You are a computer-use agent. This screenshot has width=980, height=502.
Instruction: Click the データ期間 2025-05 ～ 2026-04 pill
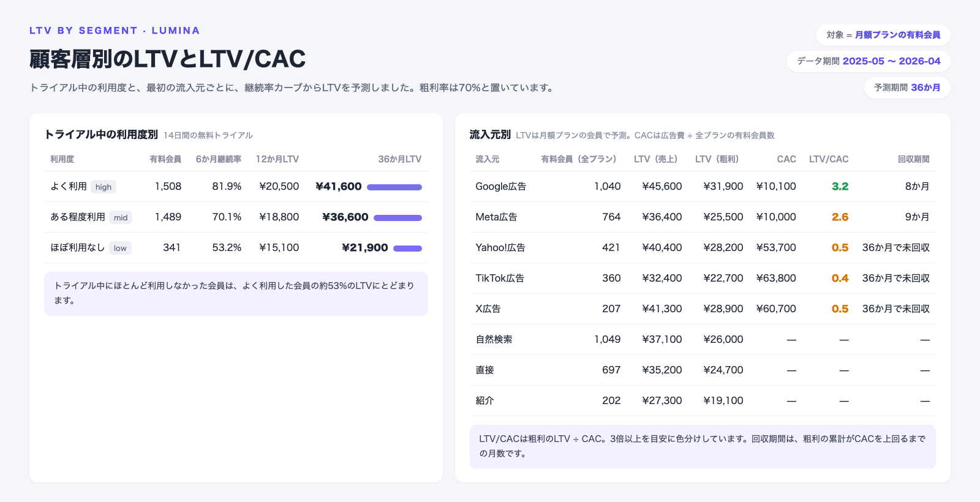pos(869,61)
